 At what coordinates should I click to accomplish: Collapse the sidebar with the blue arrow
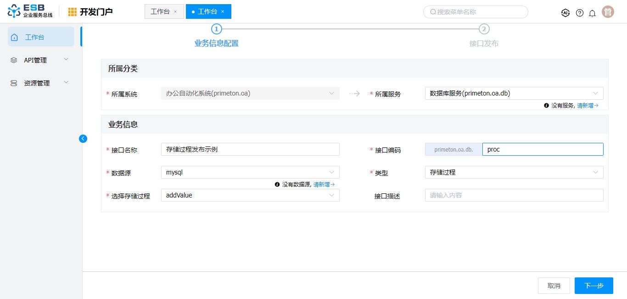(83, 139)
